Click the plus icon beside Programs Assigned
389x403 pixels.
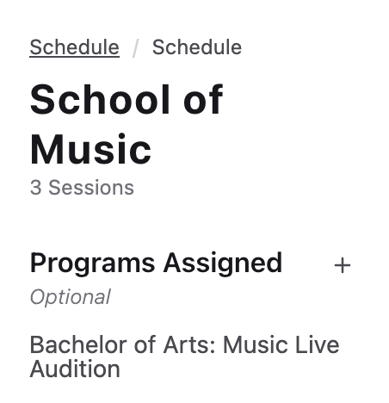tap(343, 265)
